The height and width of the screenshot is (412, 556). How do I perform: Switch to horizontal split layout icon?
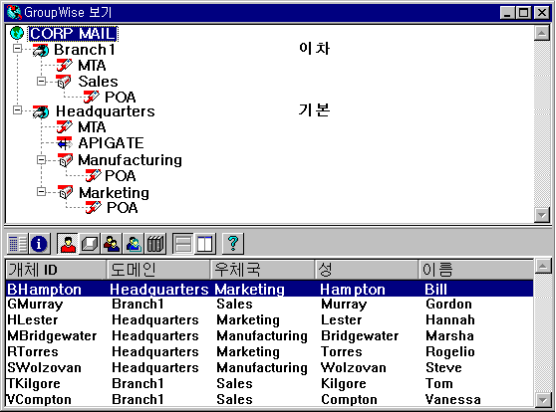183,244
